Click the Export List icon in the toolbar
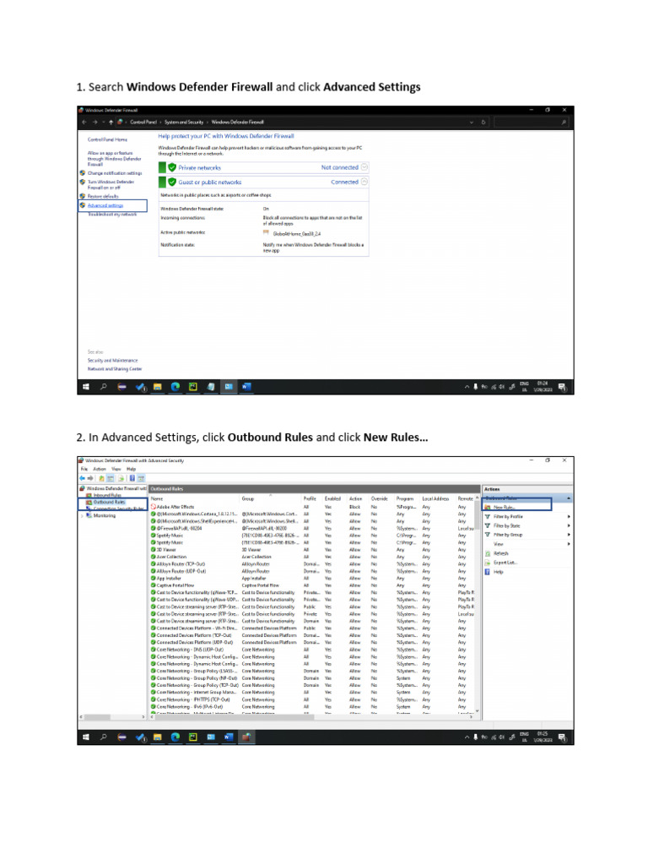 click(x=121, y=478)
